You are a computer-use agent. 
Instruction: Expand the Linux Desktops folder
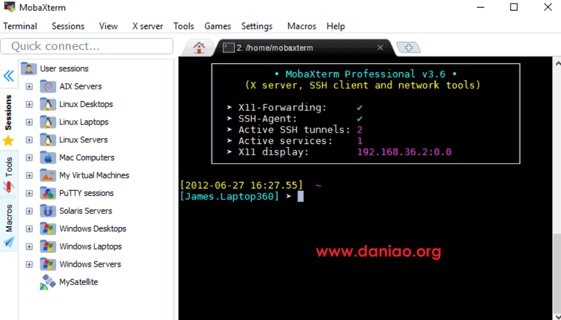tap(29, 104)
